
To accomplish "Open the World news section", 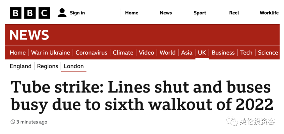I will tap(168, 53).
